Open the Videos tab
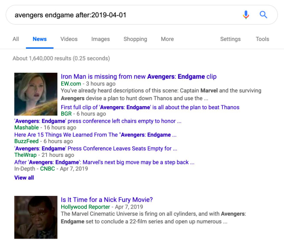 pos(69,39)
